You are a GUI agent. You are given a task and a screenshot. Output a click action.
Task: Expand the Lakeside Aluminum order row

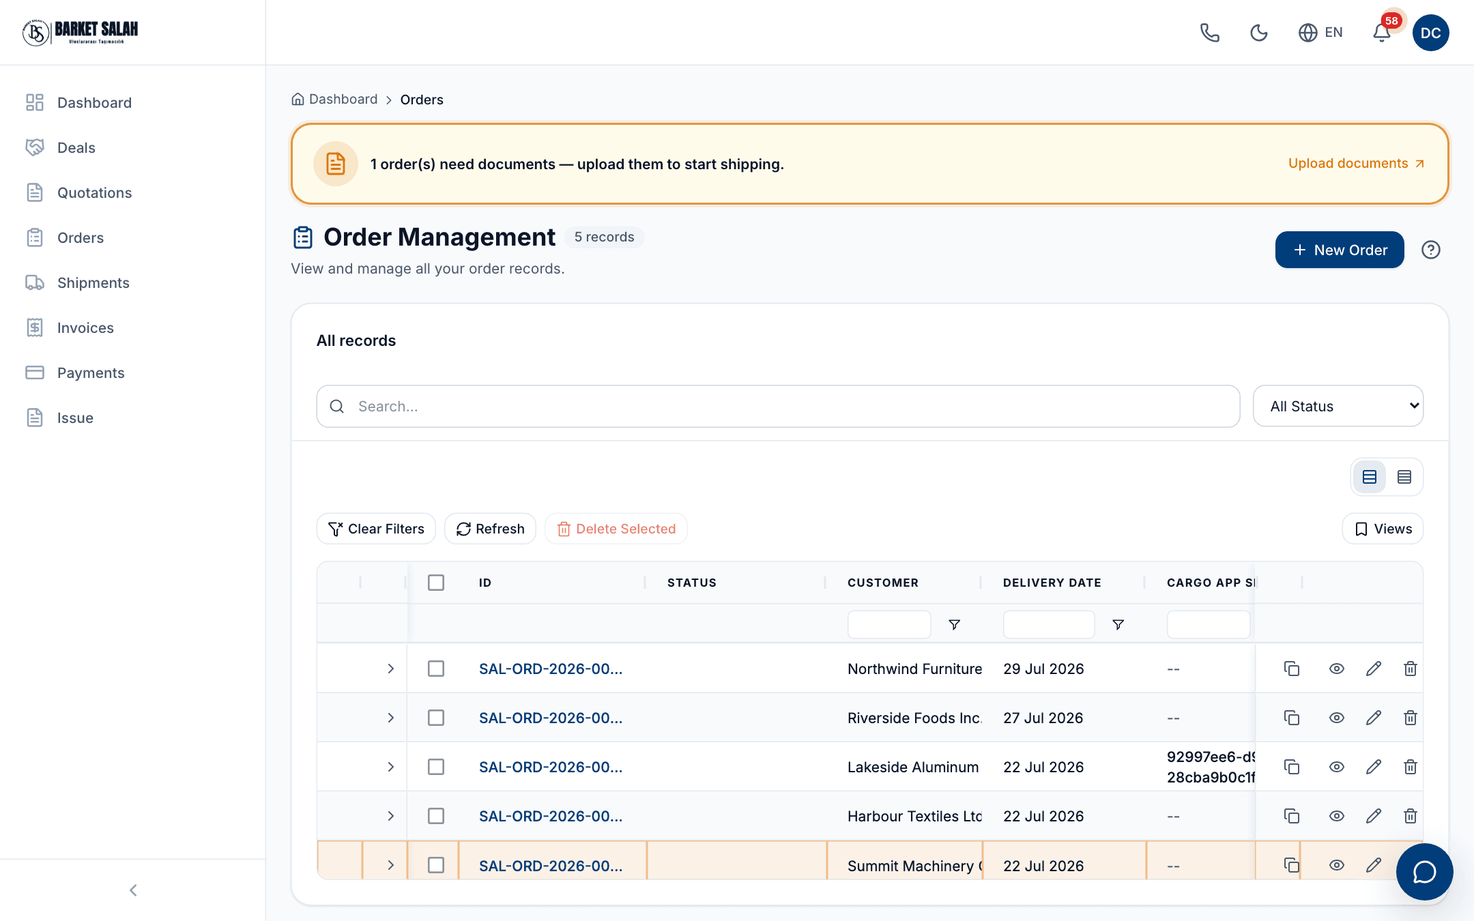coord(391,767)
